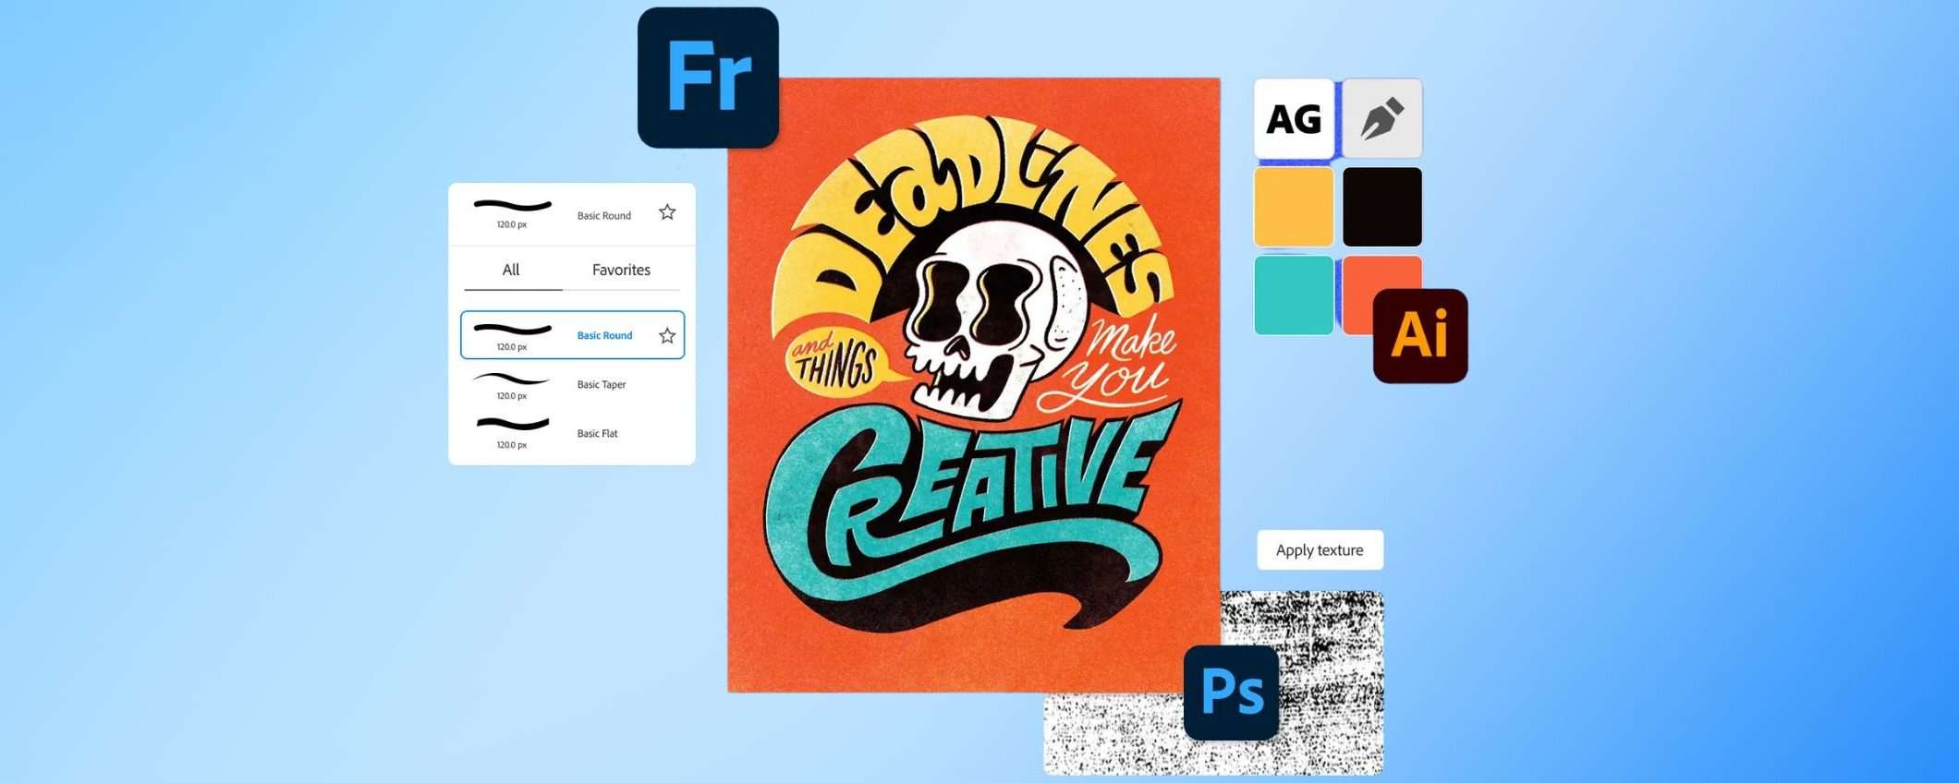Click the Apply texture button
Viewport: 1959px width, 783px height.
pos(1320,549)
